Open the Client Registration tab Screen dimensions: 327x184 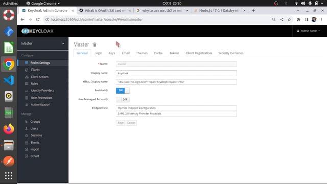click(199, 53)
